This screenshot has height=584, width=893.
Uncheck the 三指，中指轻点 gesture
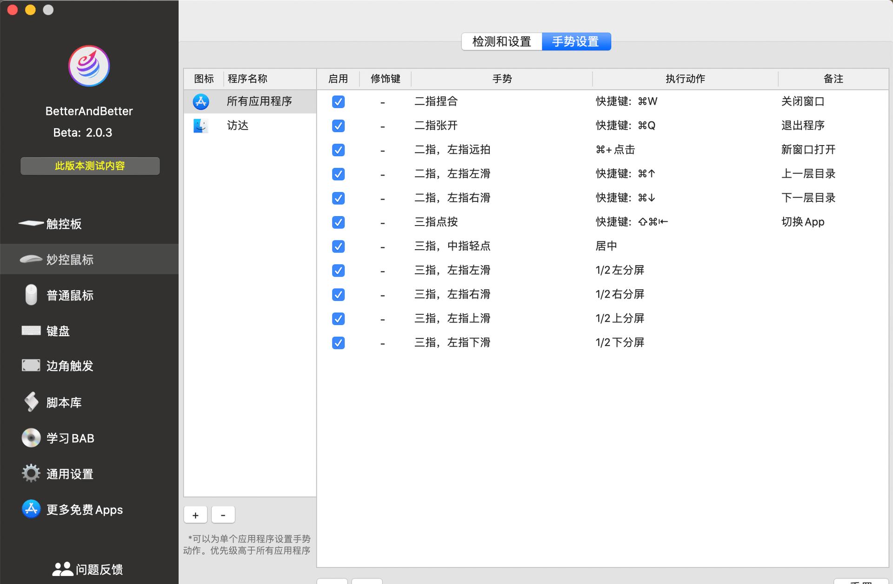coord(339,246)
